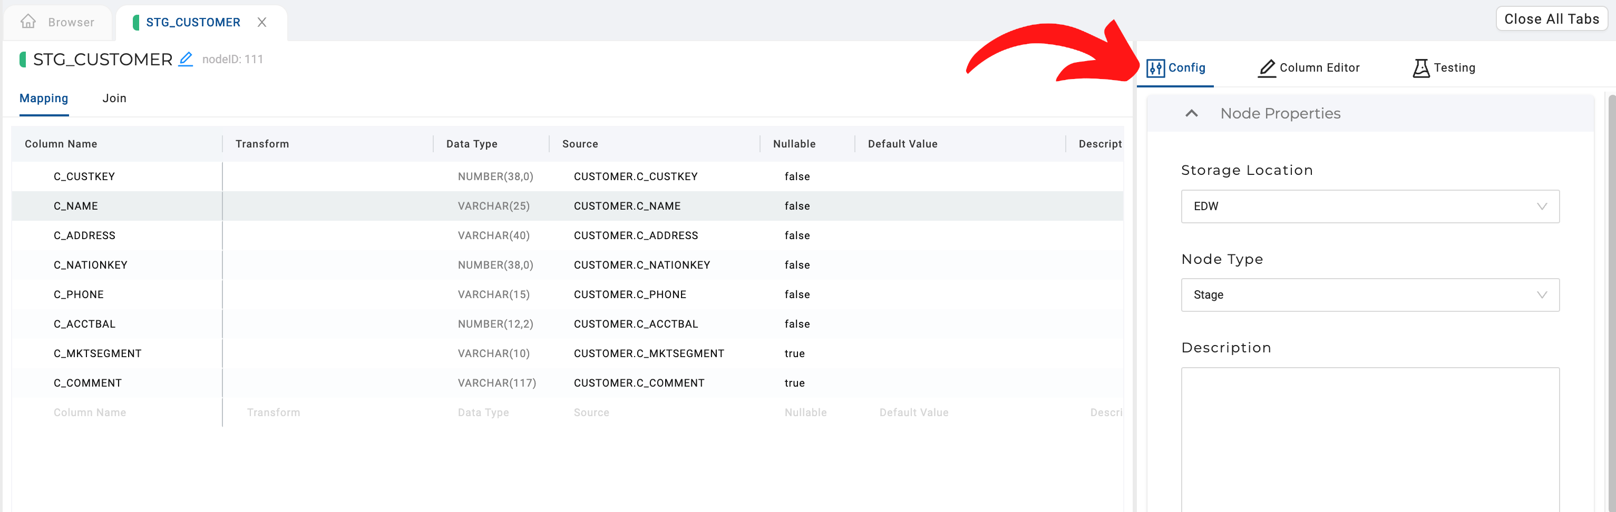Open the Column Editor tab
Screen dimensions: 1616x512
pos(1309,67)
